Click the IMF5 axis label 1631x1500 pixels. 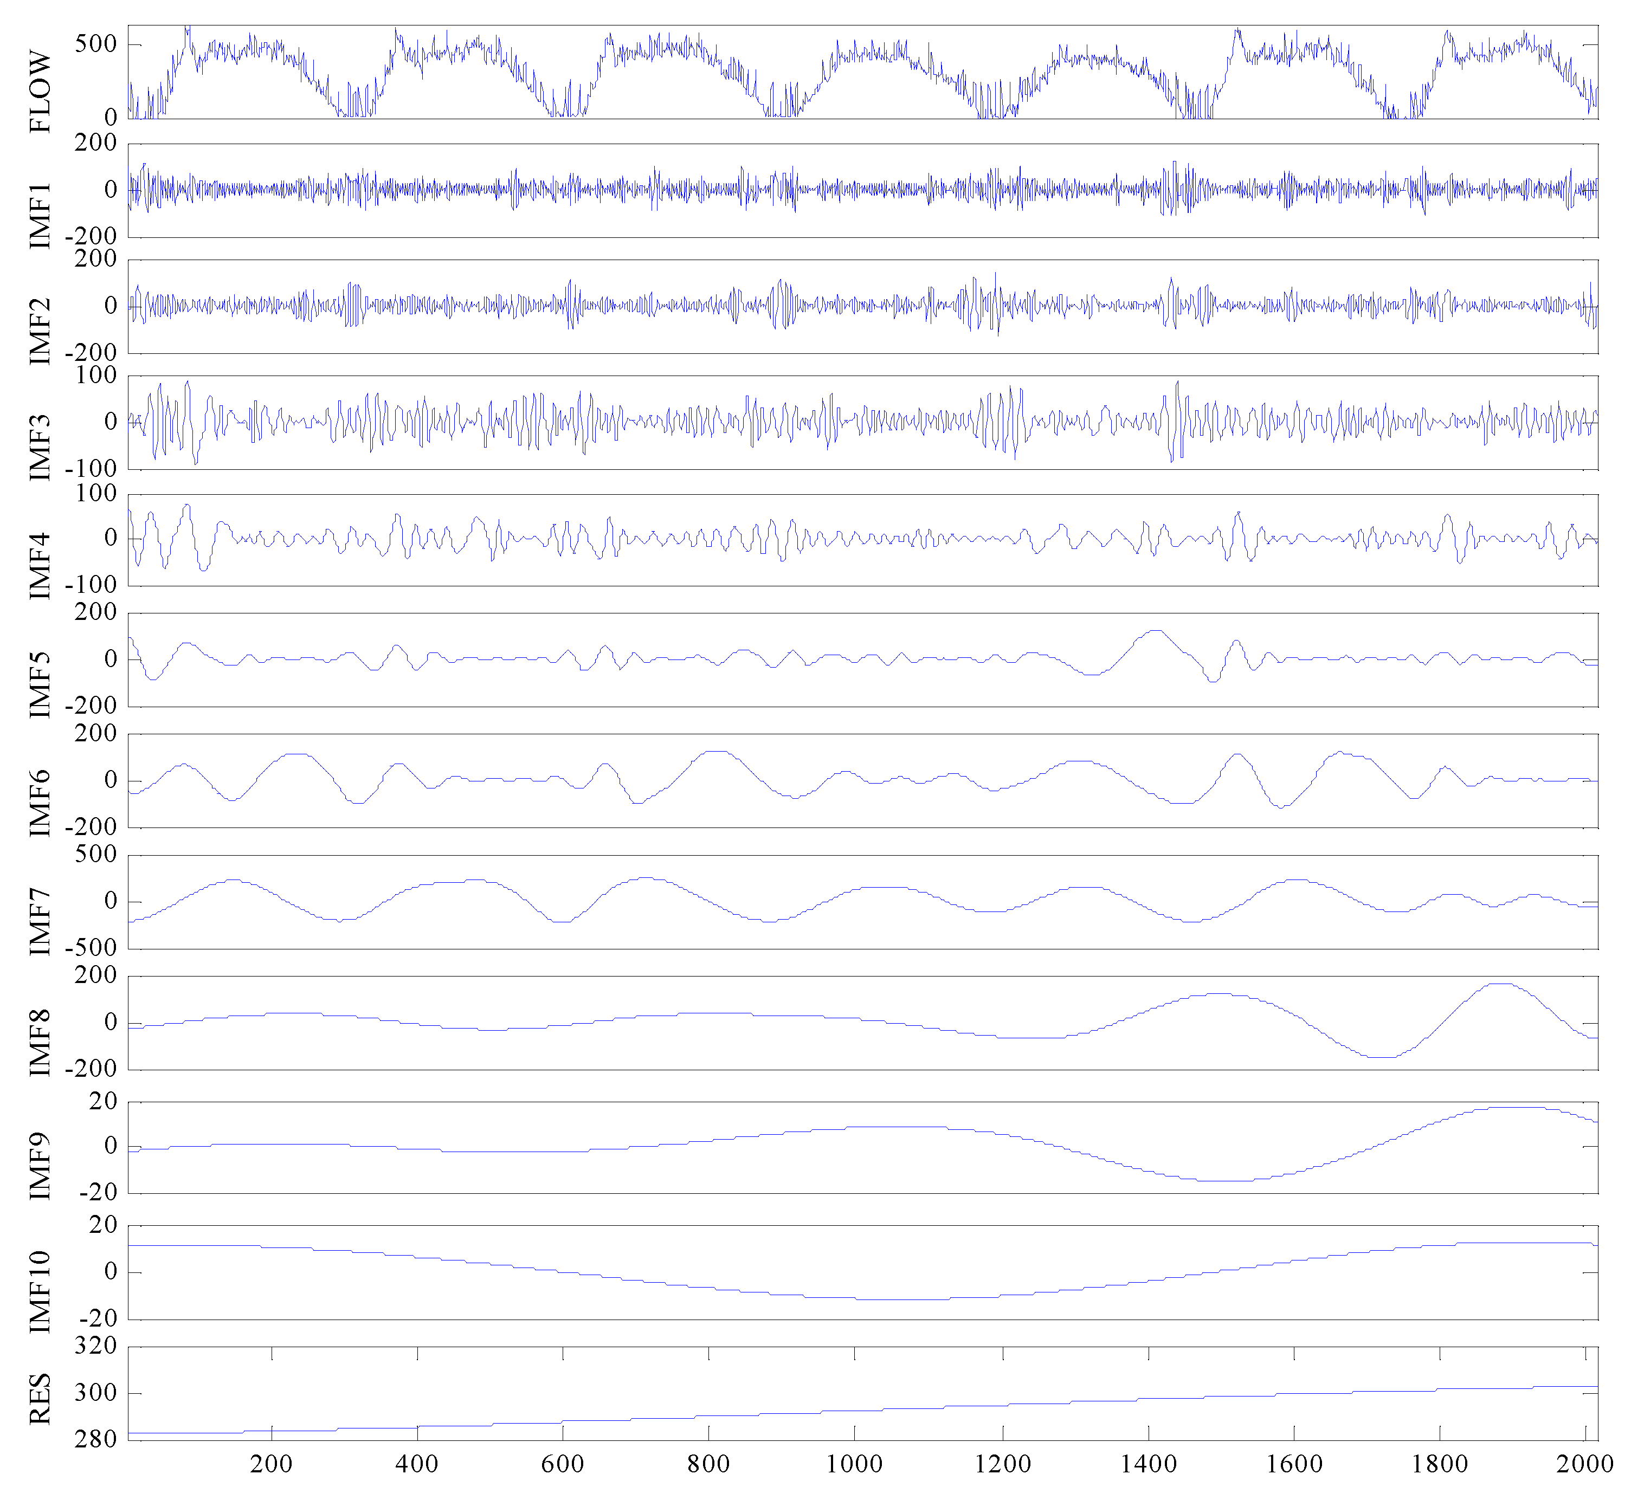pos(39,684)
